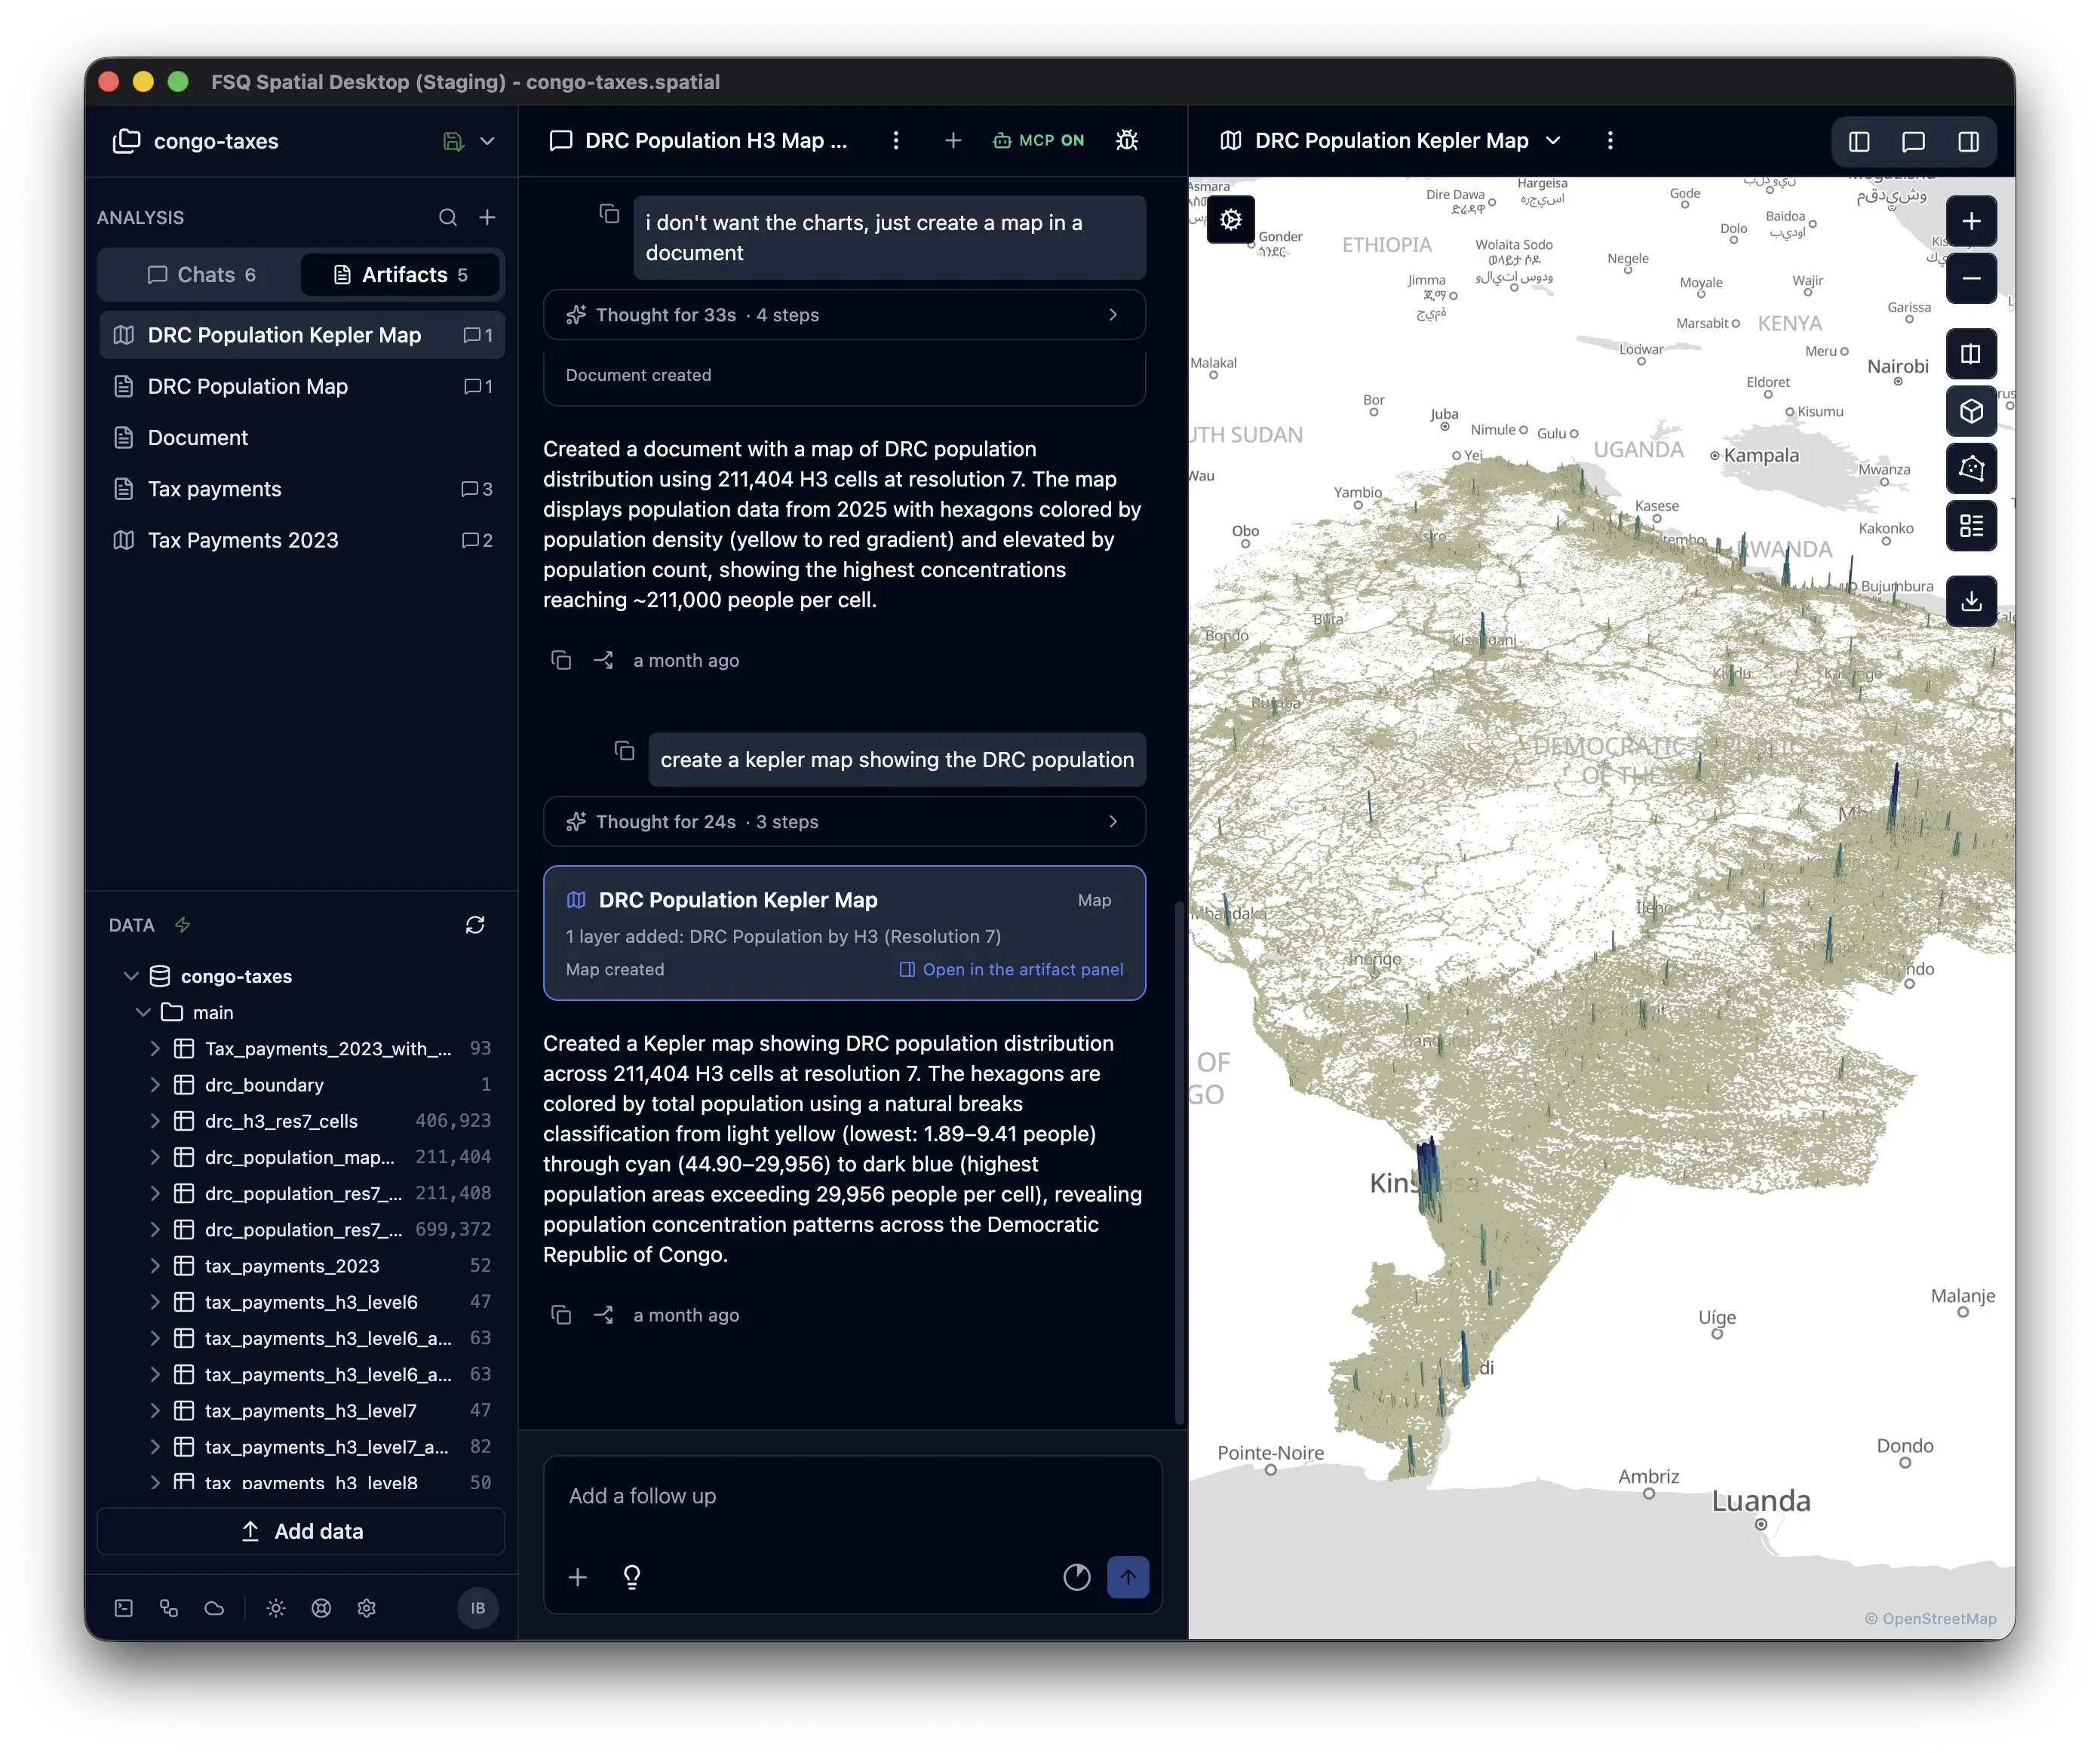Refresh the data sources
2100x1753 pixels.
click(475, 925)
